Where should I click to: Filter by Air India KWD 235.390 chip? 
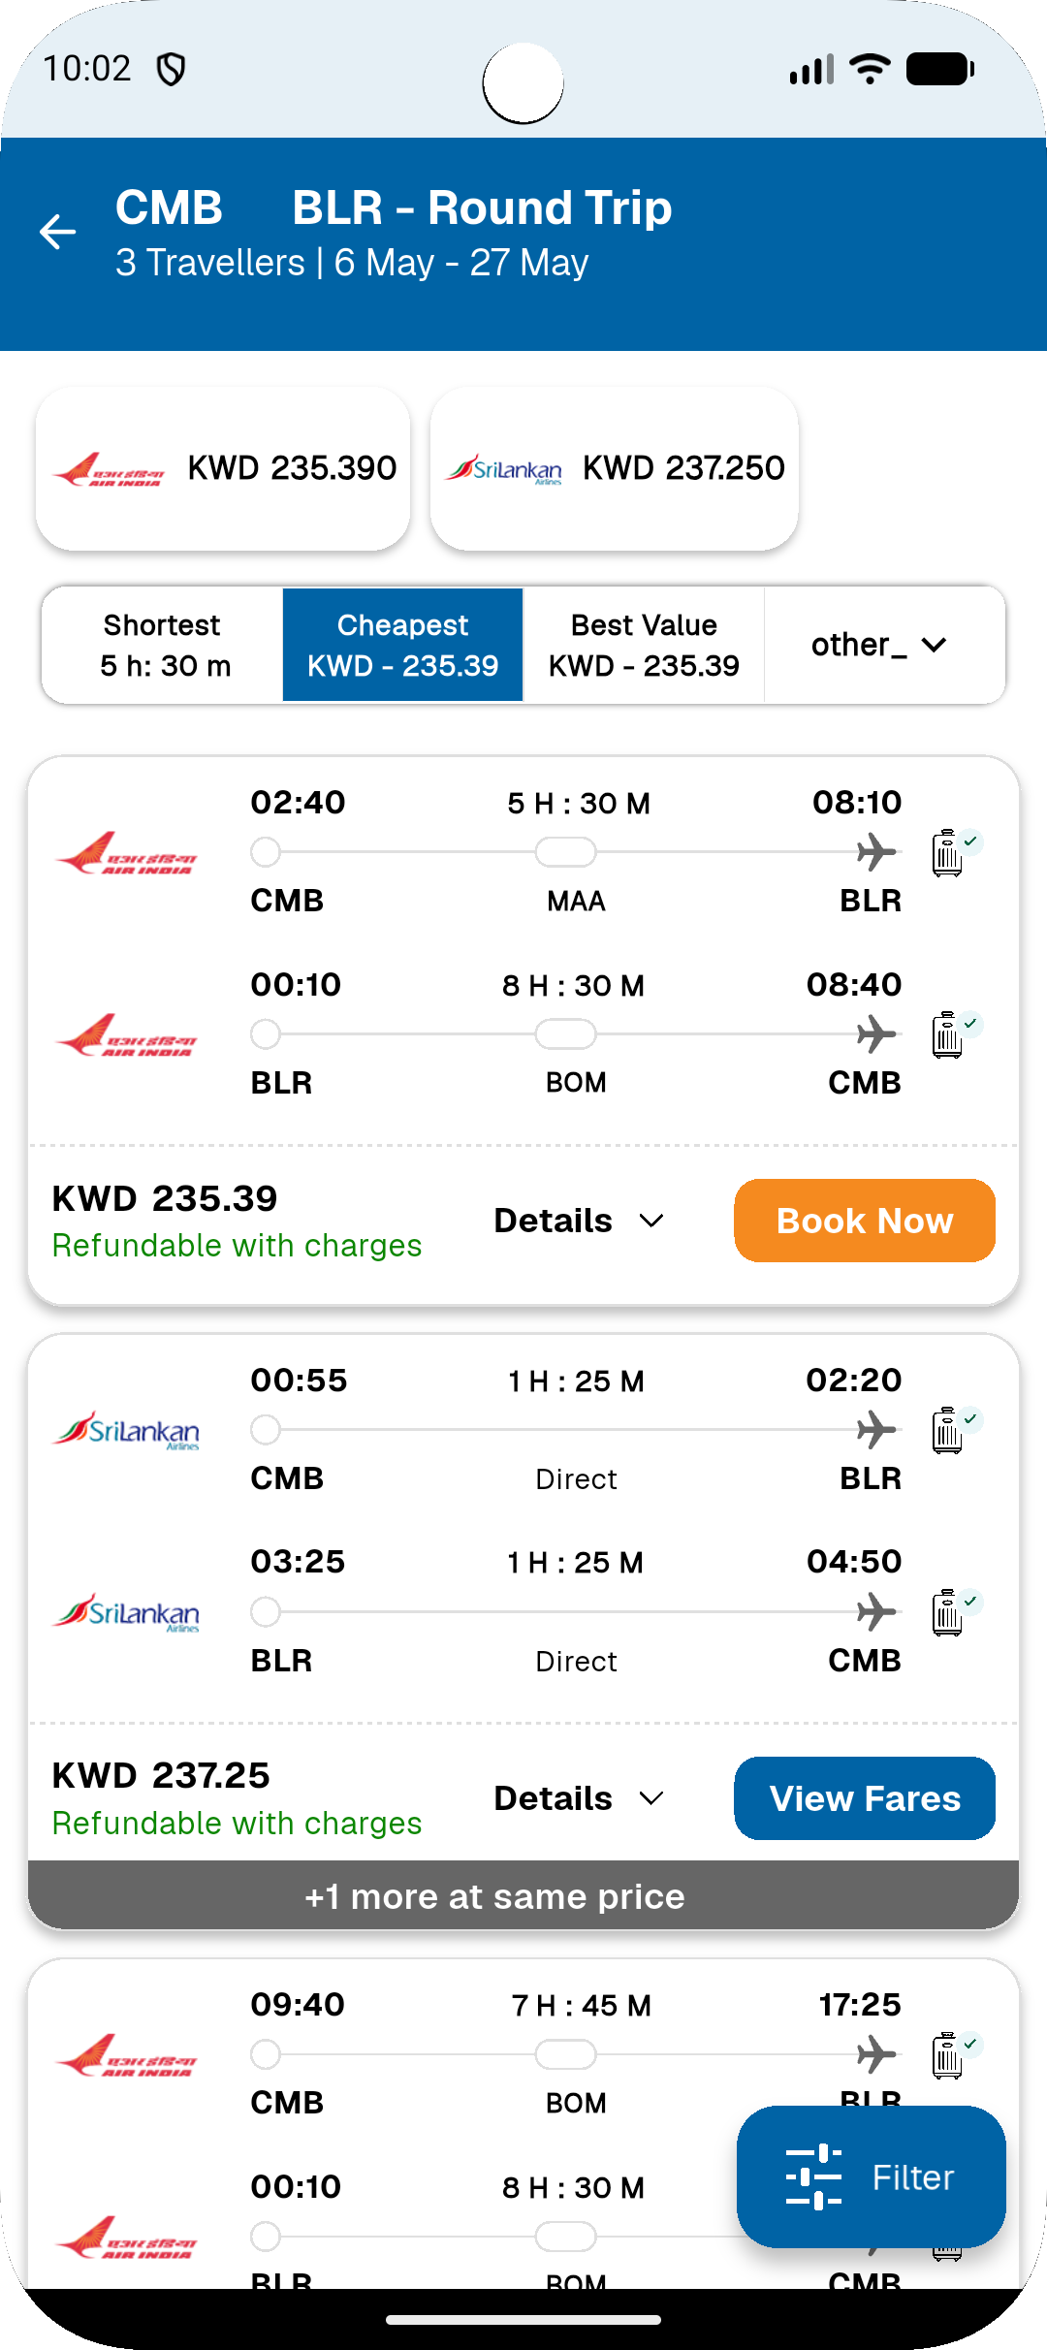(223, 469)
